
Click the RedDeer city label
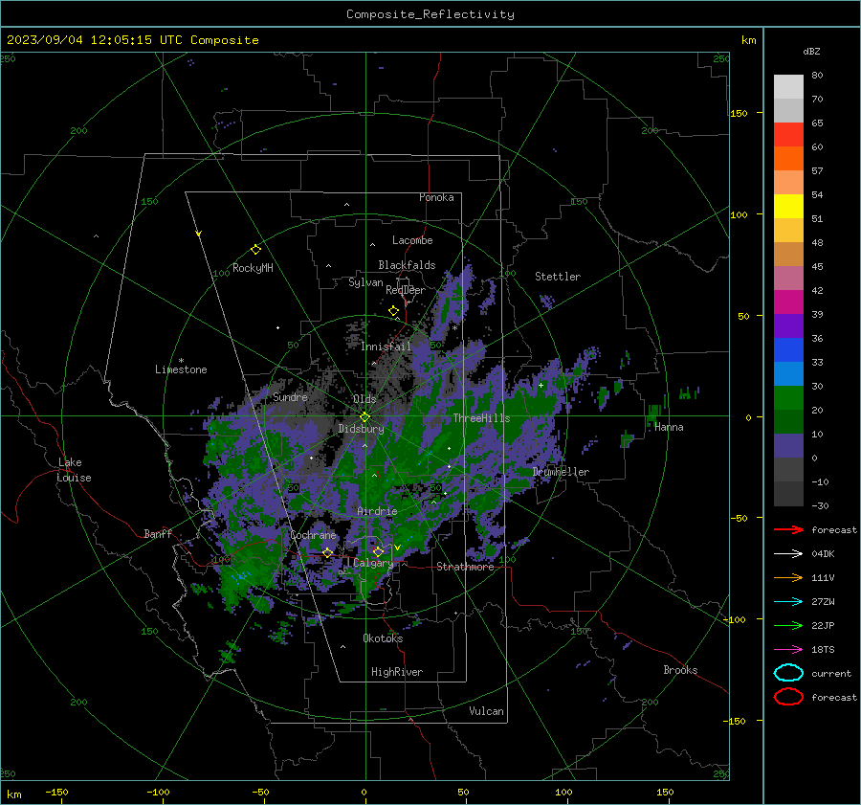[x=406, y=290]
